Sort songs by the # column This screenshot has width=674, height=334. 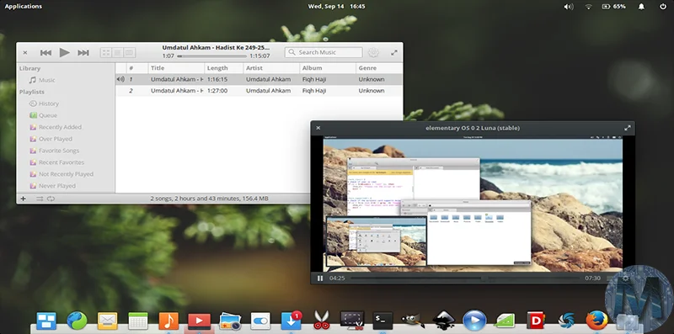[137, 68]
